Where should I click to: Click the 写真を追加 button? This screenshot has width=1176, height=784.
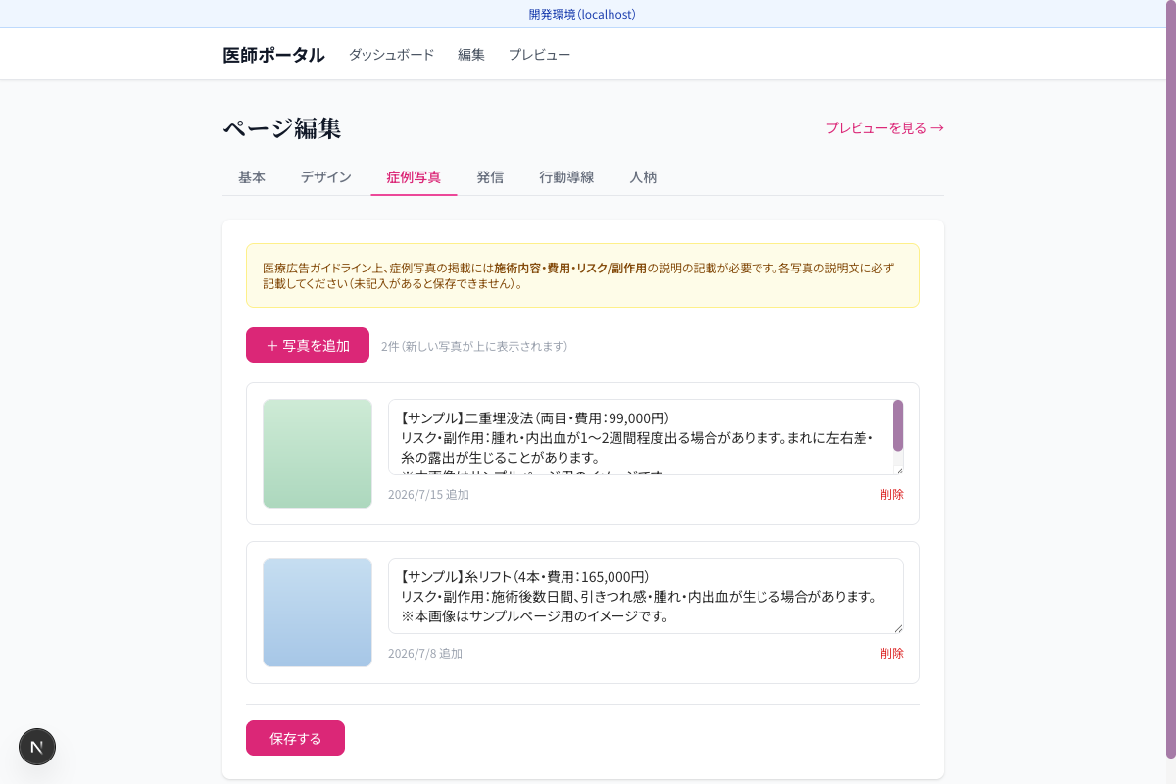point(308,345)
